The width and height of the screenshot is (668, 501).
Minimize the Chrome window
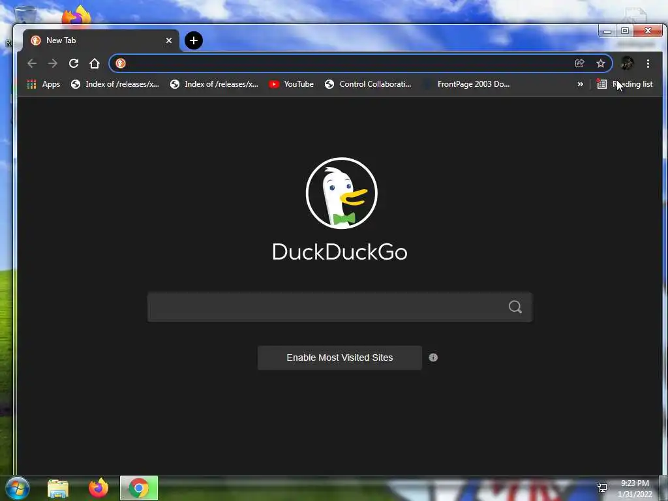point(607,31)
